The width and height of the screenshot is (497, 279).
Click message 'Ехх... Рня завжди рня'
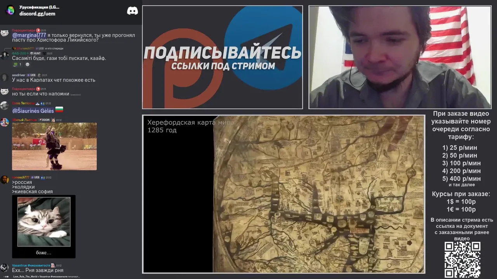coord(38,270)
